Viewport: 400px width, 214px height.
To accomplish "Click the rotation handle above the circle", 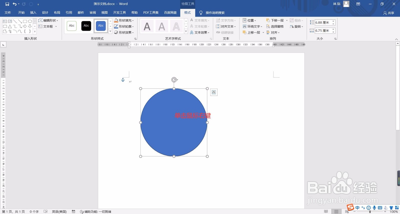I will click(174, 80).
